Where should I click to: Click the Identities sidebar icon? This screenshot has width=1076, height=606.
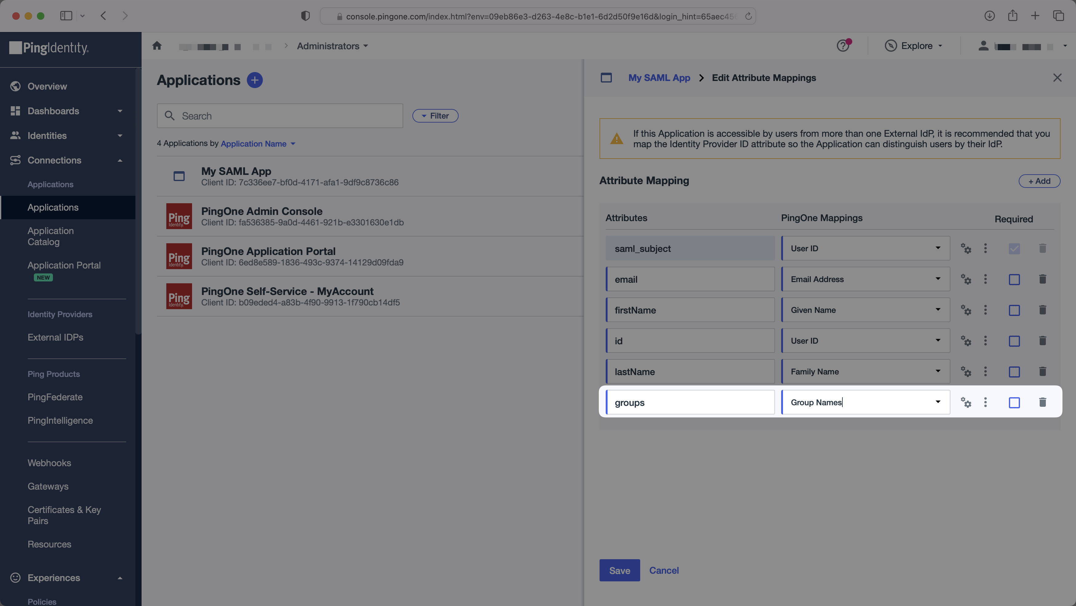(15, 135)
